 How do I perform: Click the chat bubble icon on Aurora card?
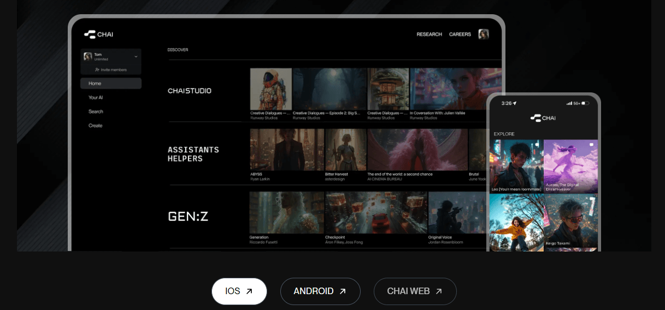click(591, 144)
